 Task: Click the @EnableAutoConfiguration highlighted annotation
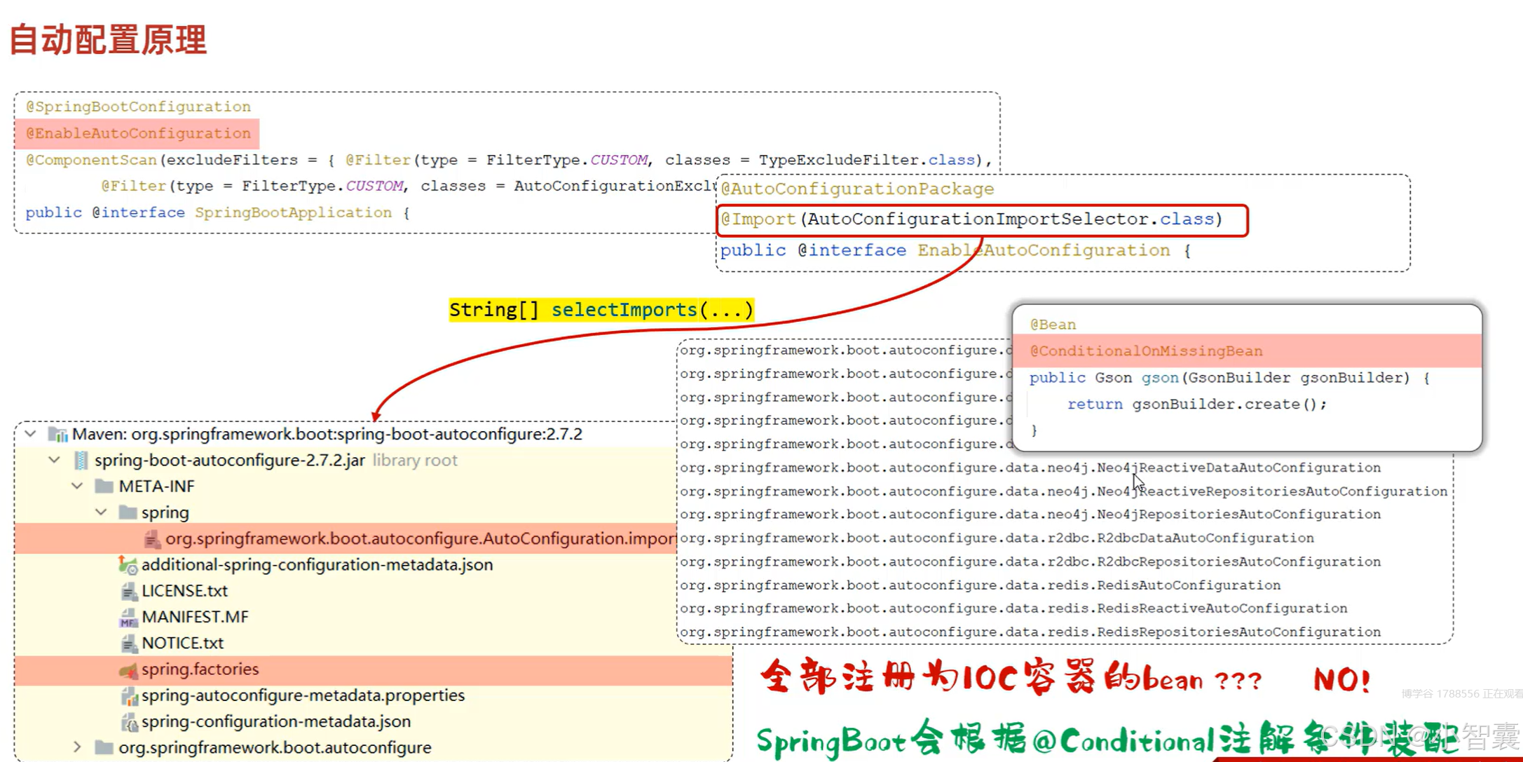(138, 133)
